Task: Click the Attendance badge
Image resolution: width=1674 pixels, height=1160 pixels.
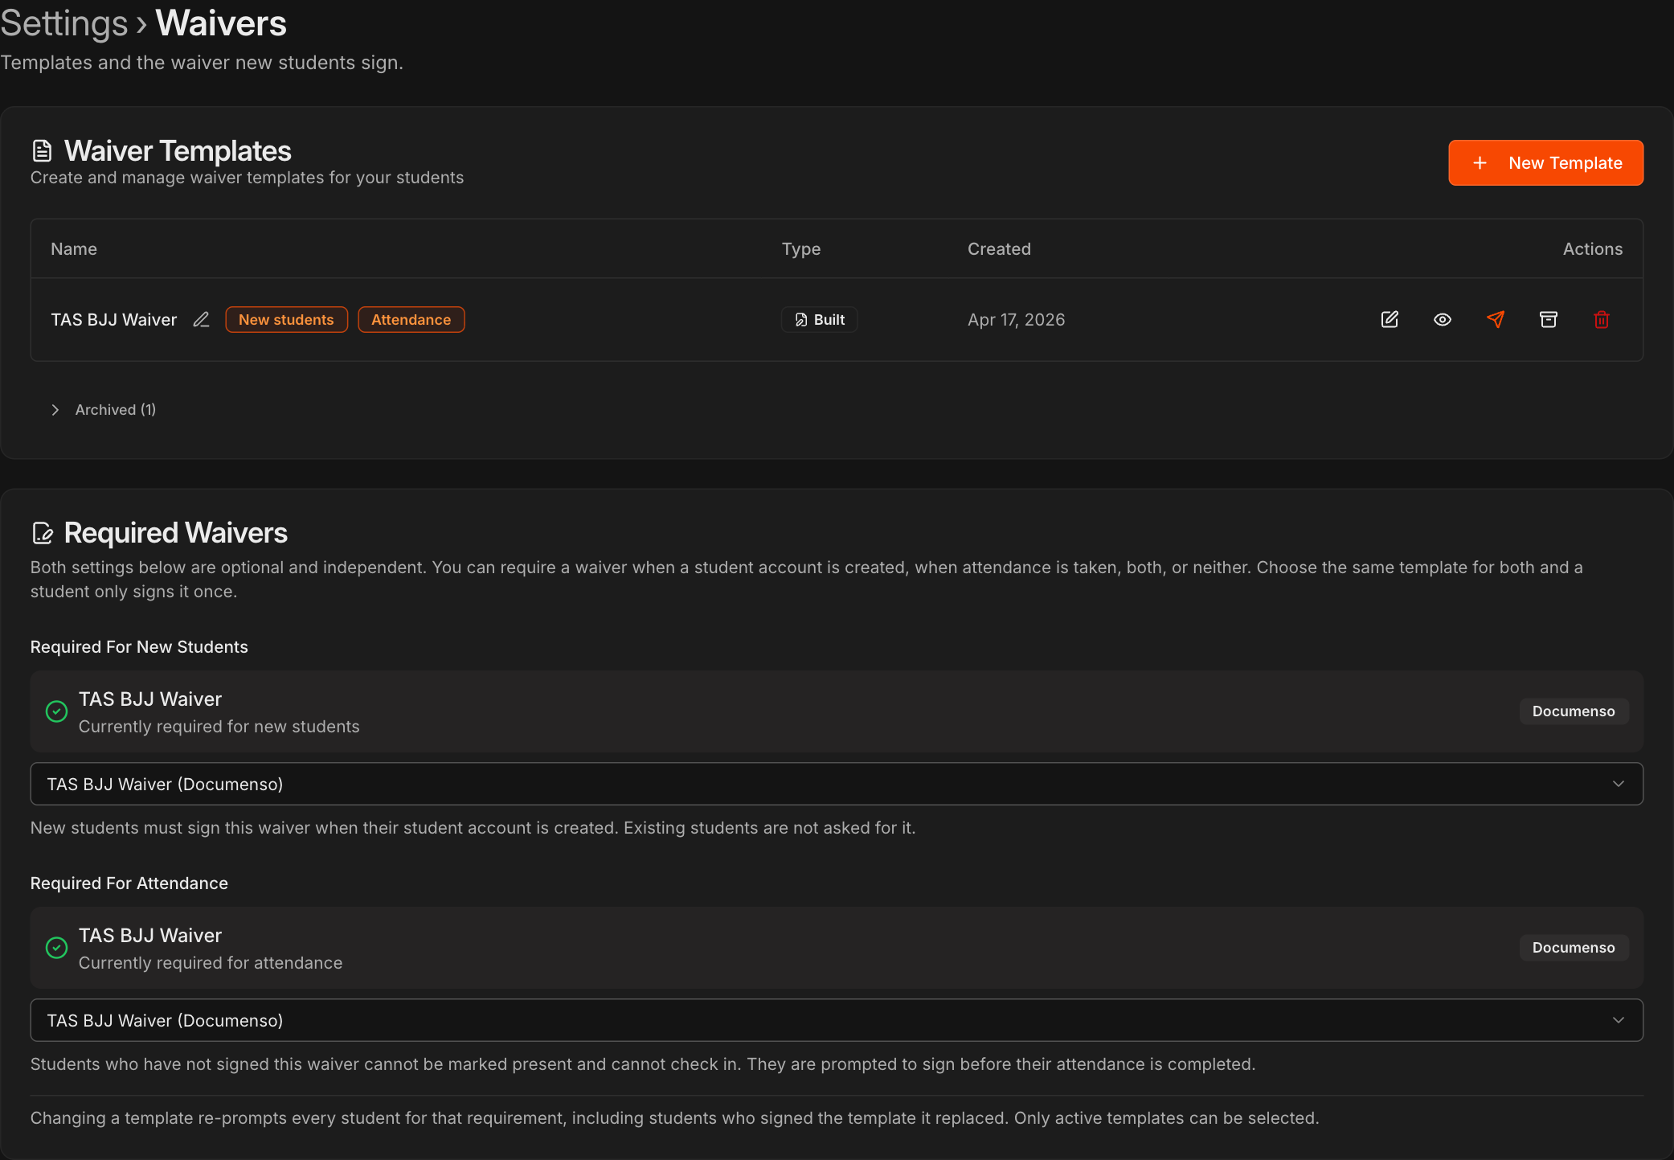Action: (411, 320)
